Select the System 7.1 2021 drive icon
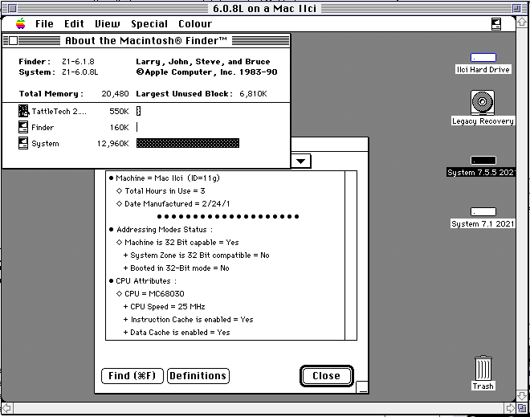This screenshot has height=417, width=530. tap(483, 211)
